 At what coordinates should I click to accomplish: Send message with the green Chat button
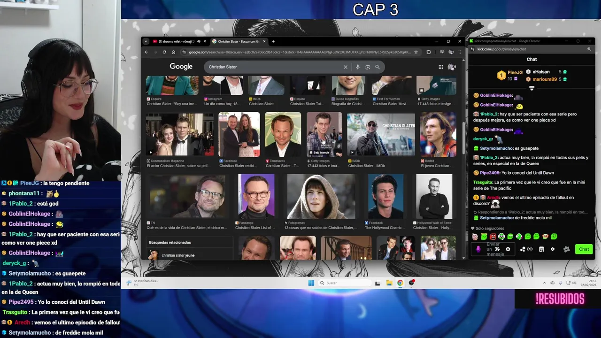(x=584, y=249)
